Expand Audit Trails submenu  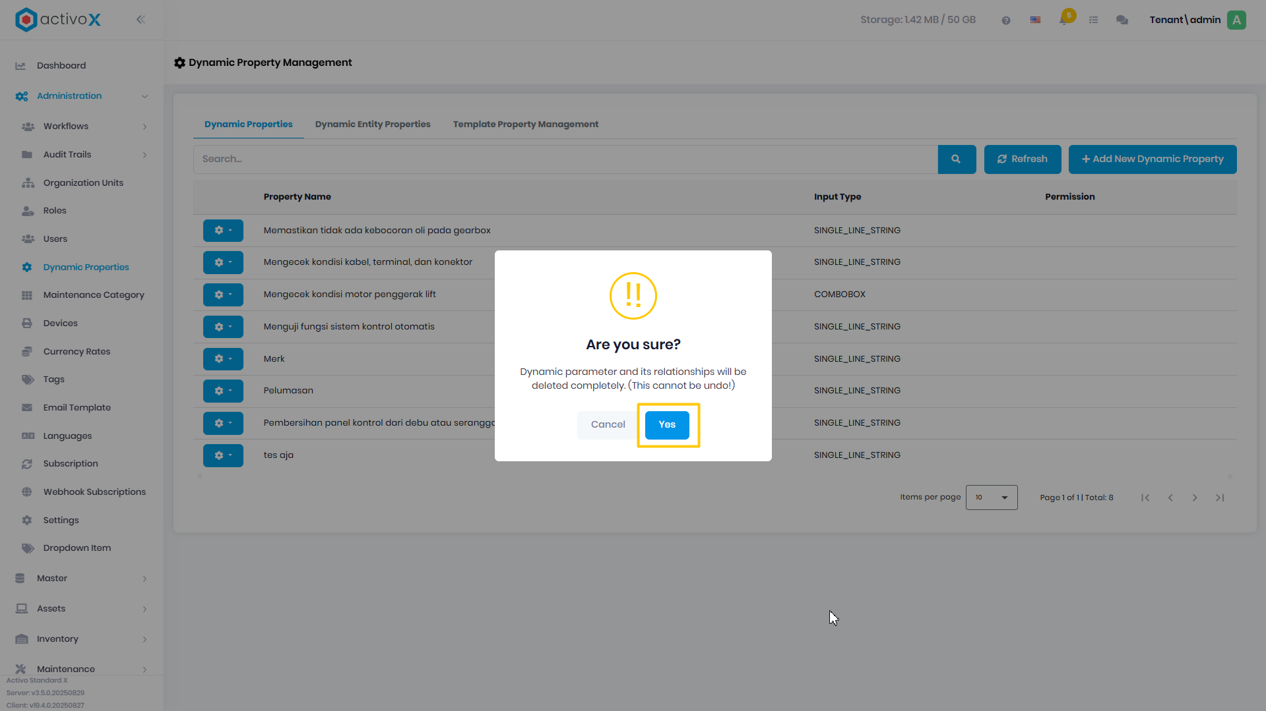pyautogui.click(x=82, y=155)
